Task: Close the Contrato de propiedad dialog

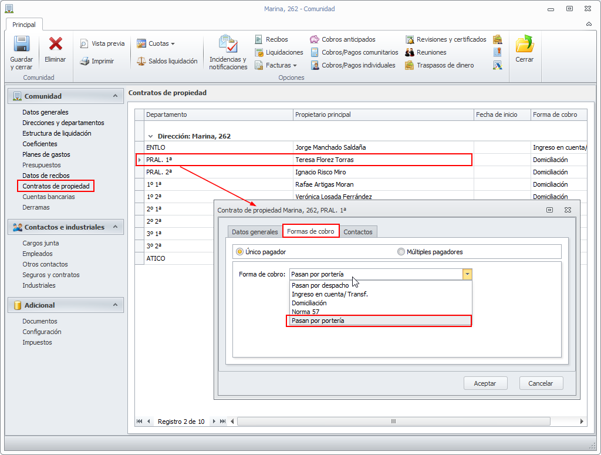Action: point(568,210)
